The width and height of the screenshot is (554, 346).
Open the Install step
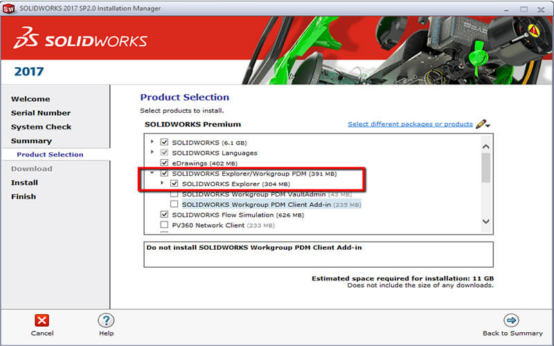24,183
